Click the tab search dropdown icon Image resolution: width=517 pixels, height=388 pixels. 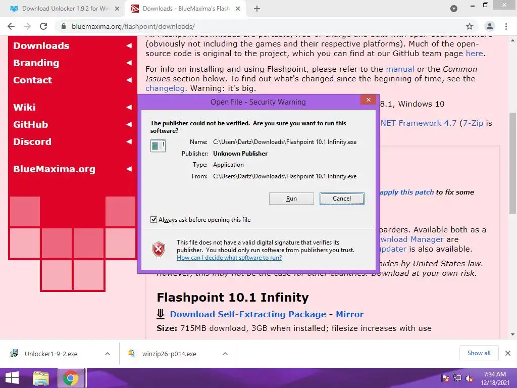click(x=454, y=9)
